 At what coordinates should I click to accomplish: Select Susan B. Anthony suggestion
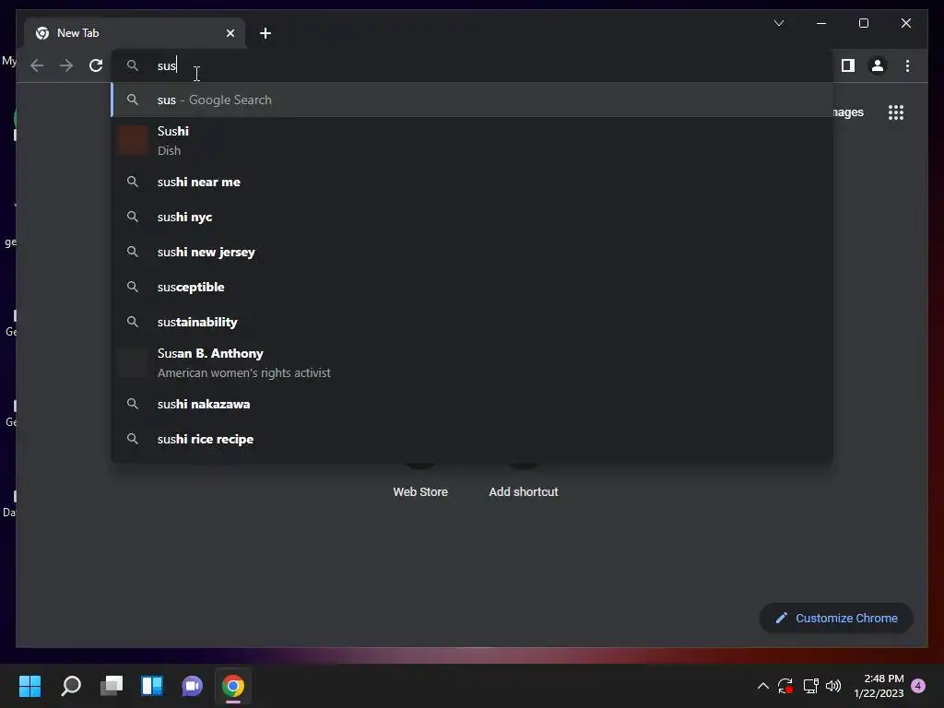[x=472, y=362]
